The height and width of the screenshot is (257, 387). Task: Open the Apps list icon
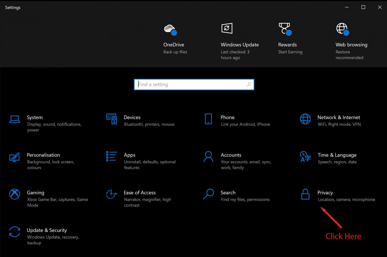click(x=111, y=156)
